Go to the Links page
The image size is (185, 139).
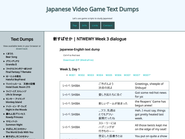click(95, 25)
